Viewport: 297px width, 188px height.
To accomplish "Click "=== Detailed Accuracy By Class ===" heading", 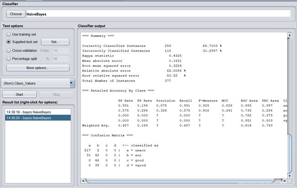I will pyautogui.click(x=118, y=91).
